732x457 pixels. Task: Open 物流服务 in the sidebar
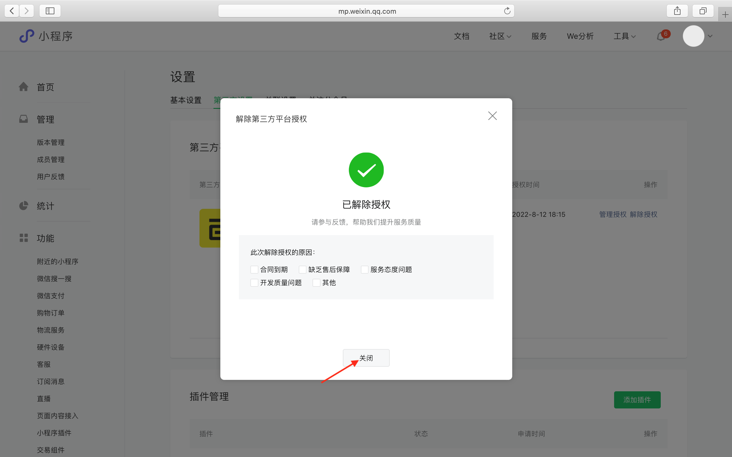[51, 330]
